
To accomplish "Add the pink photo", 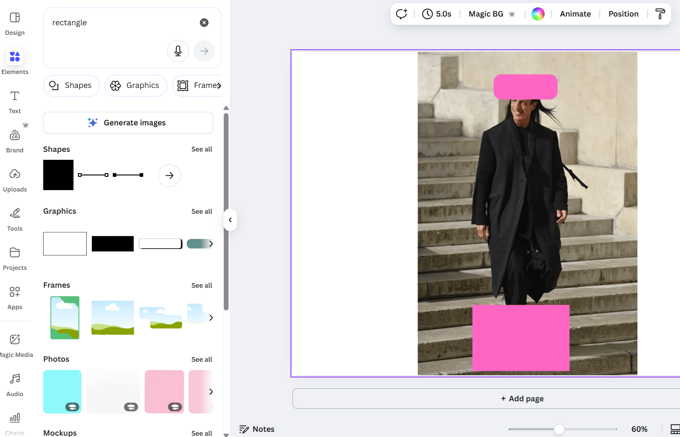I will pyautogui.click(x=164, y=392).
